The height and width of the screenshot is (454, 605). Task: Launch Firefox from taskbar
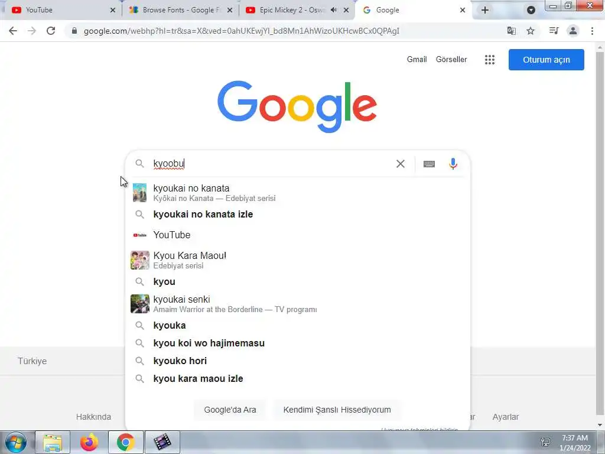pyautogui.click(x=89, y=442)
